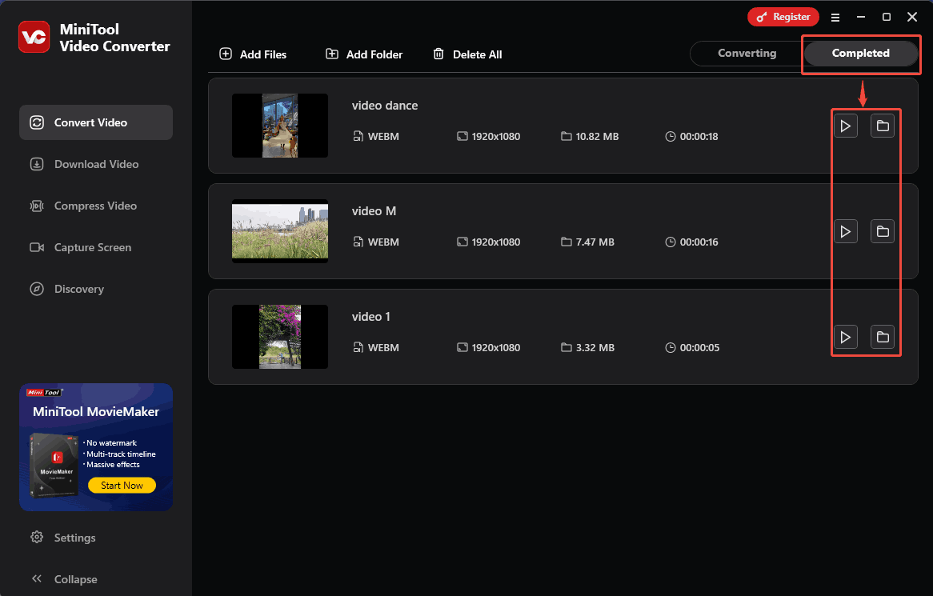Click the video dance file name
This screenshot has height=596, width=933.
(x=385, y=106)
